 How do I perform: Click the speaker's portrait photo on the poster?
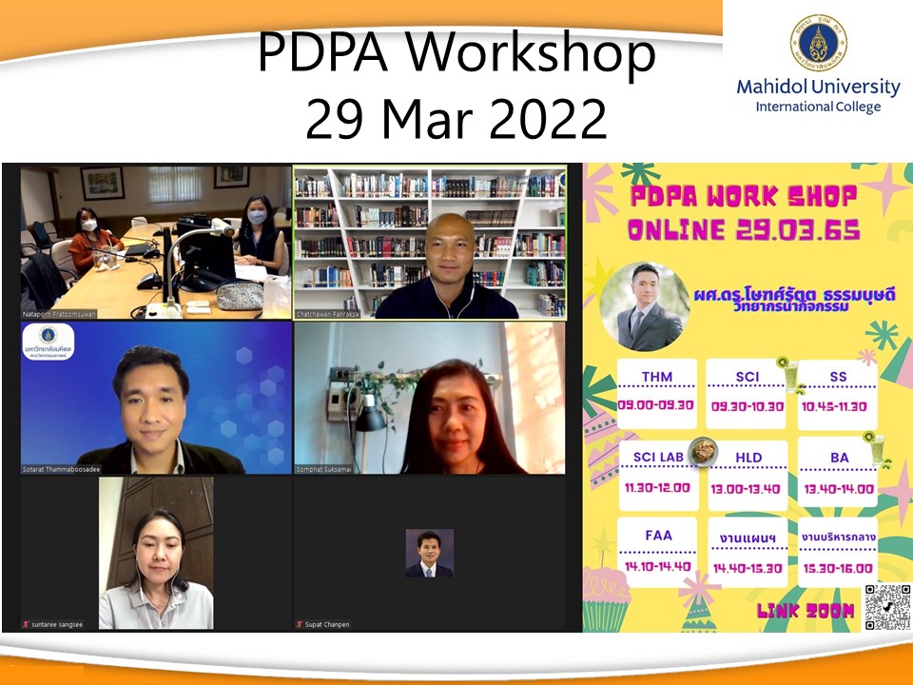[645, 308]
